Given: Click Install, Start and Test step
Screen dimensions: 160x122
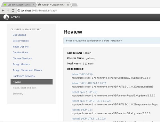Looking at the screenshot, I should click(24, 88).
